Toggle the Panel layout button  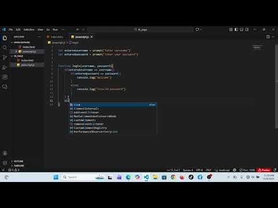click(242, 29)
